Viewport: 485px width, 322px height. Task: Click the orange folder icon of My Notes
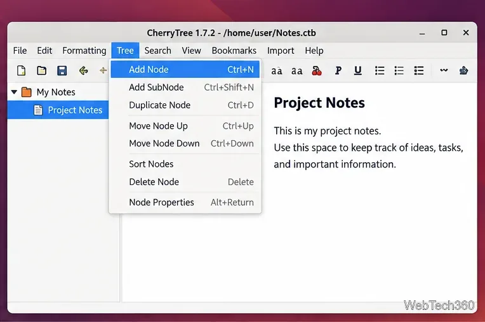pyautogui.click(x=26, y=92)
